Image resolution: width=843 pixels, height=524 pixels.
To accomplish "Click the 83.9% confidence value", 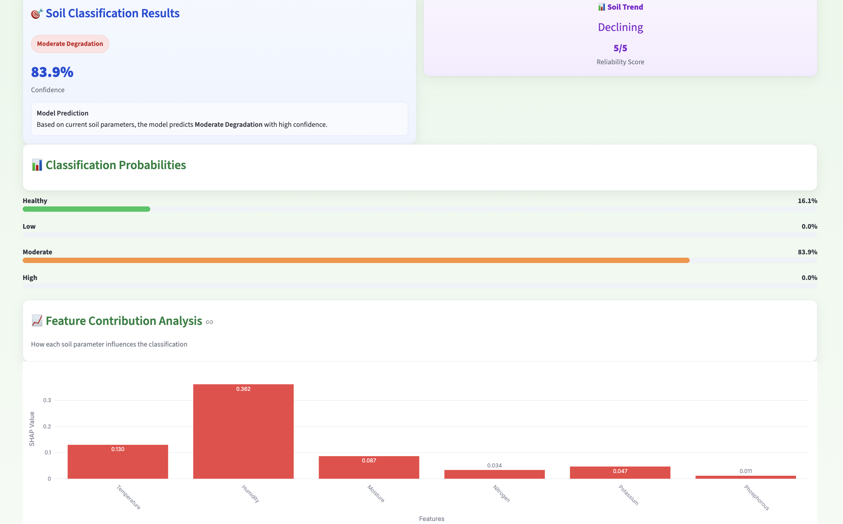I will tap(52, 72).
